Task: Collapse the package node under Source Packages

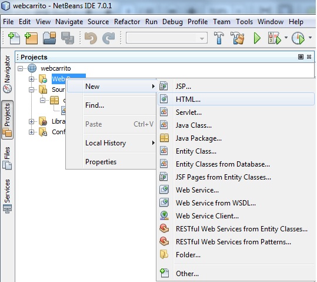Action: tap(42, 100)
